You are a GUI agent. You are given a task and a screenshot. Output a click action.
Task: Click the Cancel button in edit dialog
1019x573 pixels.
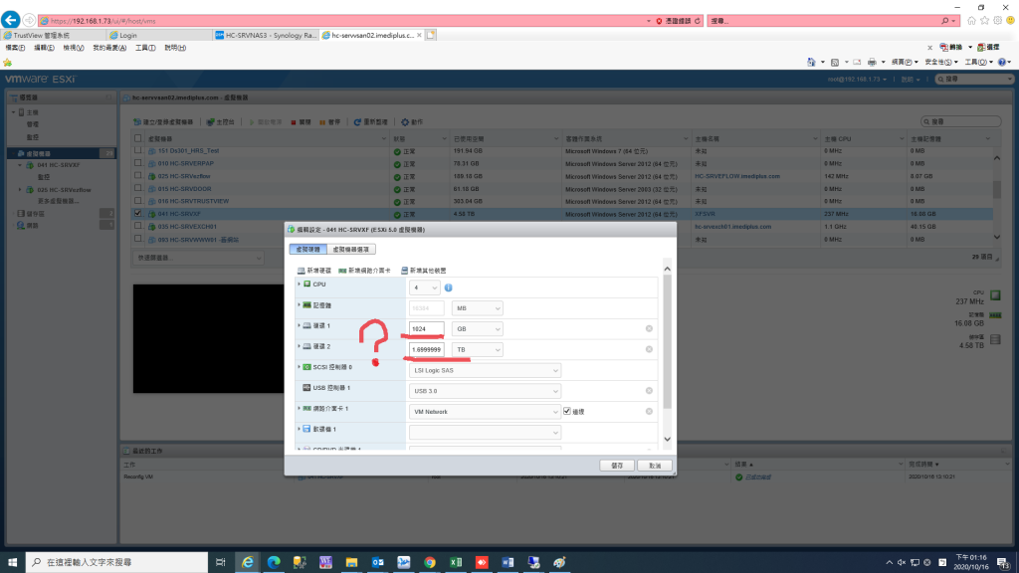[x=655, y=466]
